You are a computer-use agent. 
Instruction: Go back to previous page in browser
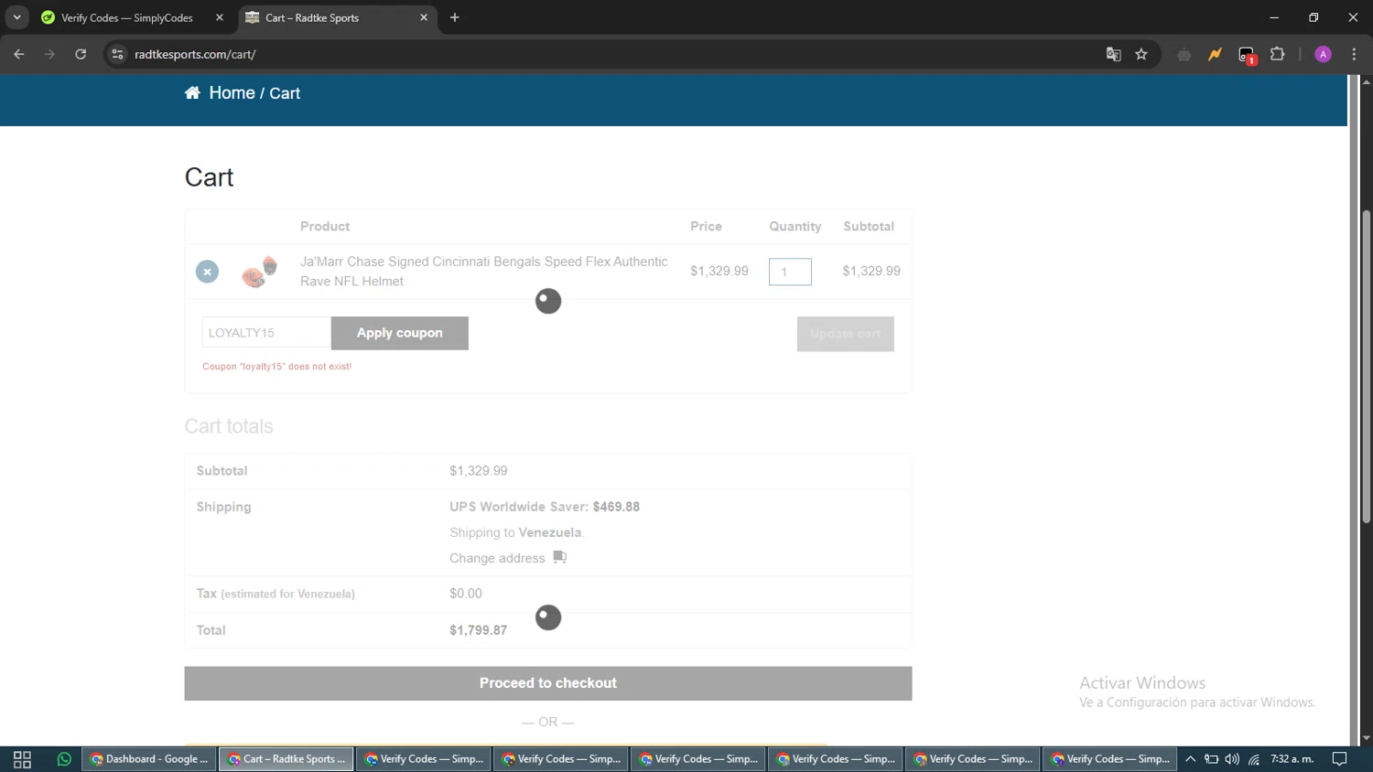point(19,54)
